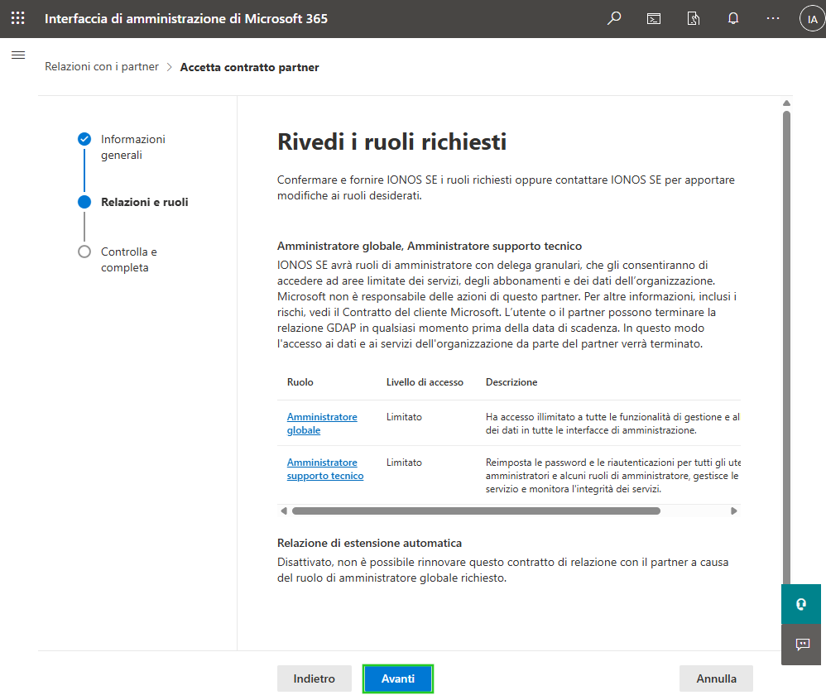826x700 pixels.
Task: Click Limitato in supporto tecnico row
Action: click(x=404, y=463)
